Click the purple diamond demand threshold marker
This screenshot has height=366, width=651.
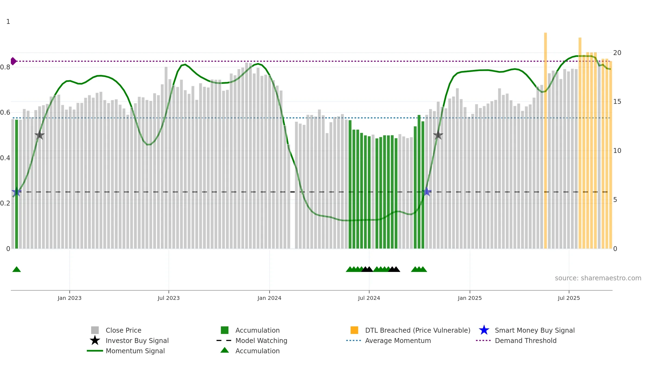[13, 61]
